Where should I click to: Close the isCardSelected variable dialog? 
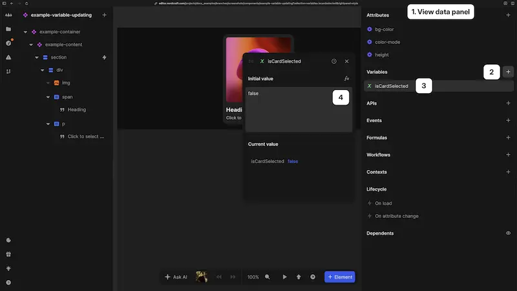point(346,61)
